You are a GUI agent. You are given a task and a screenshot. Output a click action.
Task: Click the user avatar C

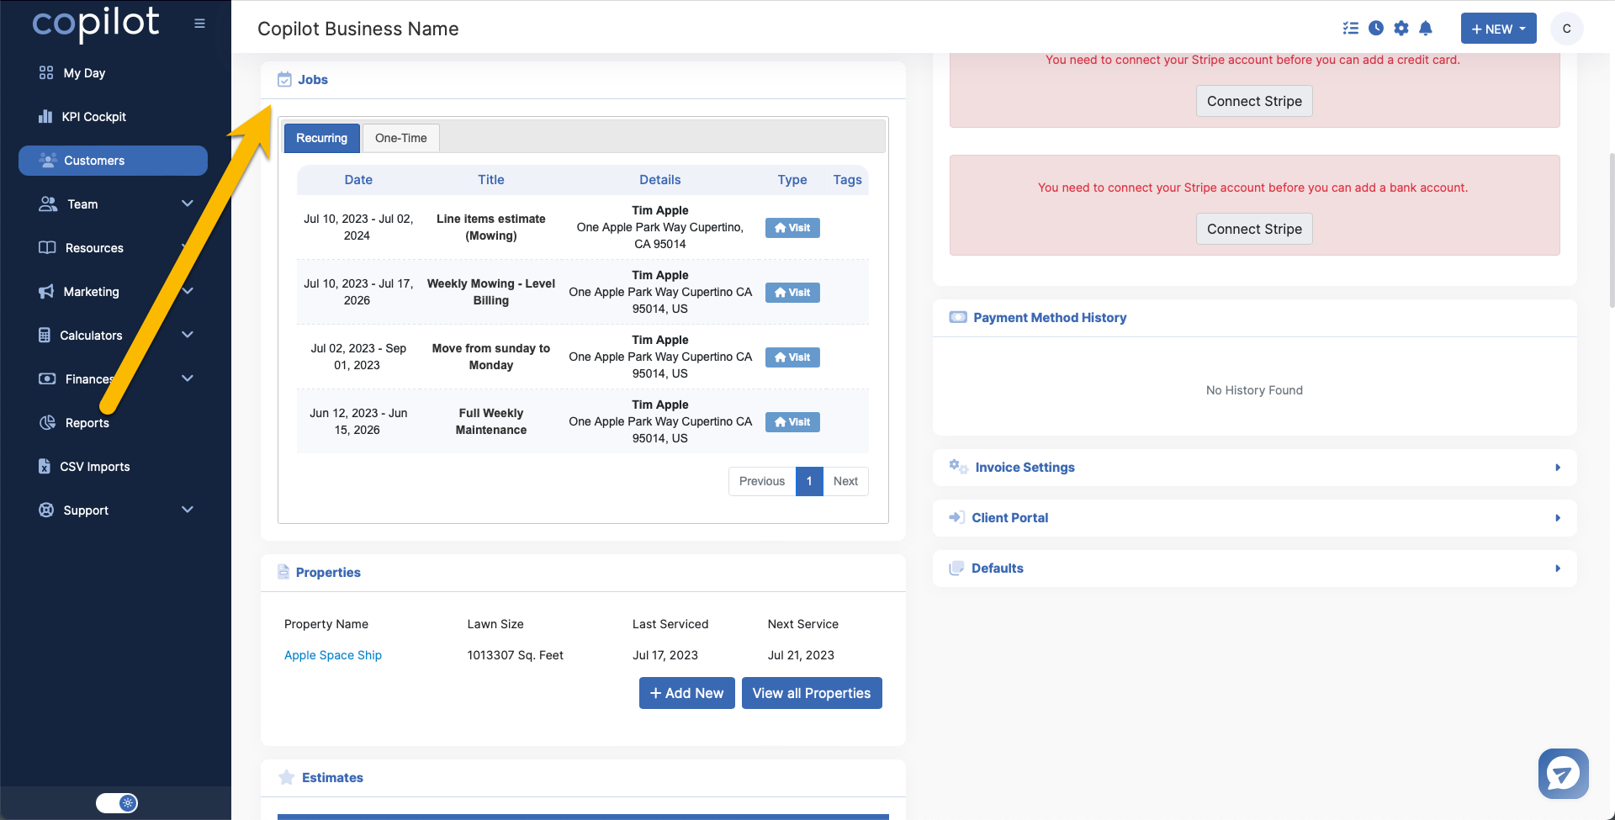(x=1566, y=29)
